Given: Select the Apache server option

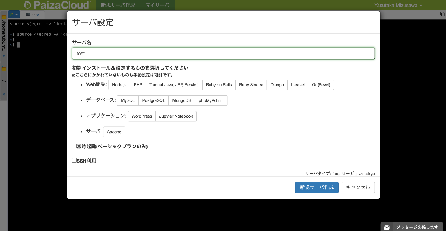Looking at the screenshot, I should pos(114,132).
